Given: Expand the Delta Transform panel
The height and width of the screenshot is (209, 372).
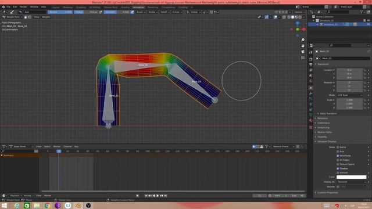Looking at the screenshot, I should 328,114.
